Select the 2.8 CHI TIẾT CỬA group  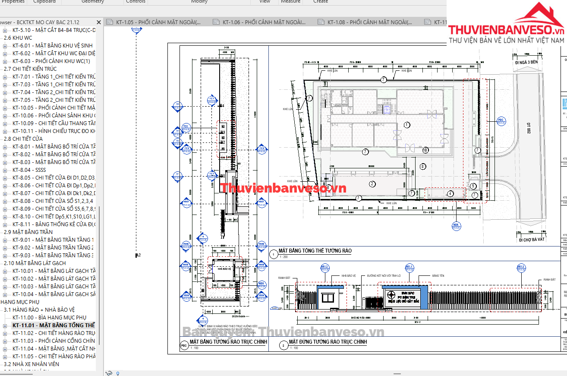pos(23,139)
